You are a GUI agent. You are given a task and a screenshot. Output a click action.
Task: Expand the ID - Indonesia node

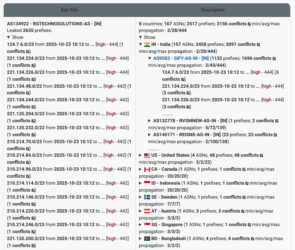click(x=141, y=183)
